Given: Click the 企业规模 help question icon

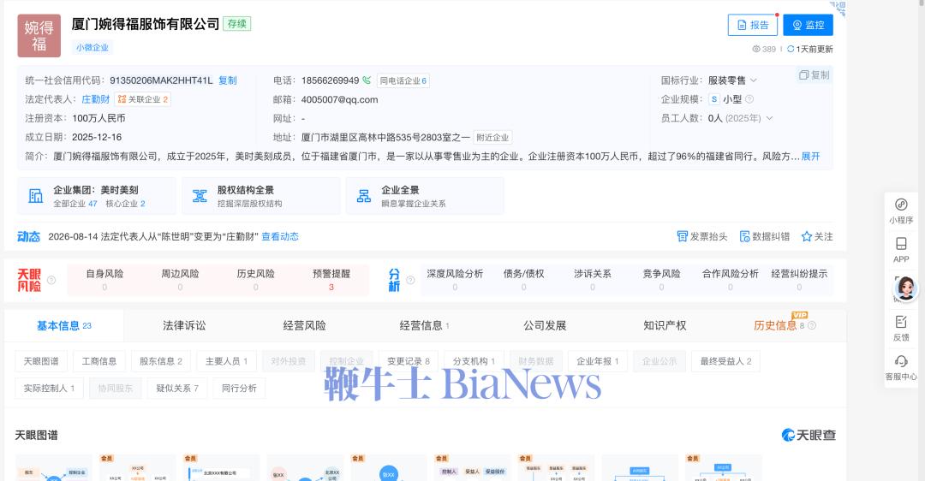Looking at the screenshot, I should tap(749, 99).
